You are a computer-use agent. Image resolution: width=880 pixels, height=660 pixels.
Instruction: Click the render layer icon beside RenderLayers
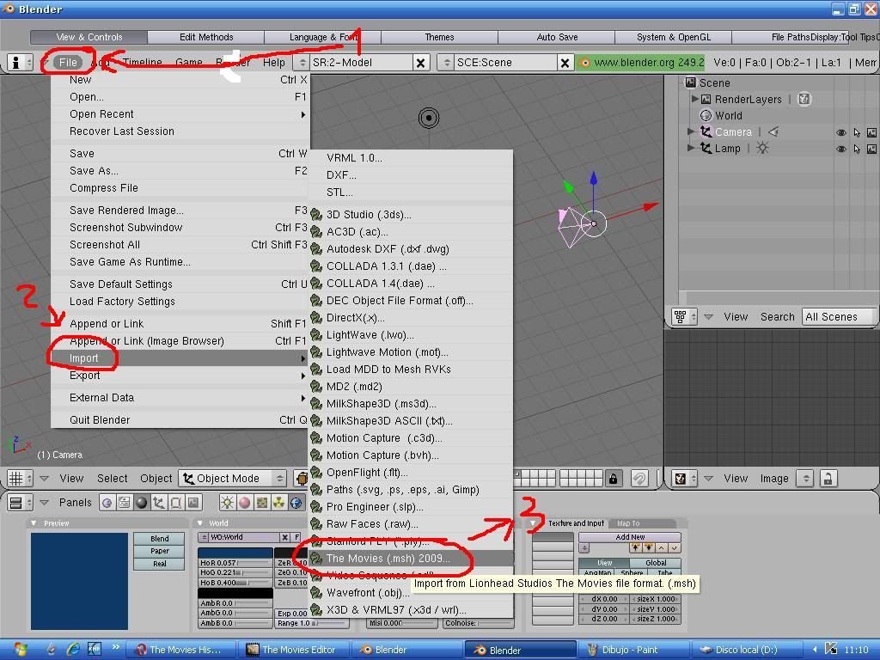804,100
